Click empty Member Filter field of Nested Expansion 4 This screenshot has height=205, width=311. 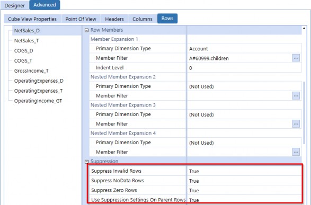[x=239, y=152]
